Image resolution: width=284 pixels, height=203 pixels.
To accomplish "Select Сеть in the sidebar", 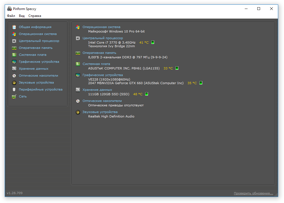I will coord(23,97).
